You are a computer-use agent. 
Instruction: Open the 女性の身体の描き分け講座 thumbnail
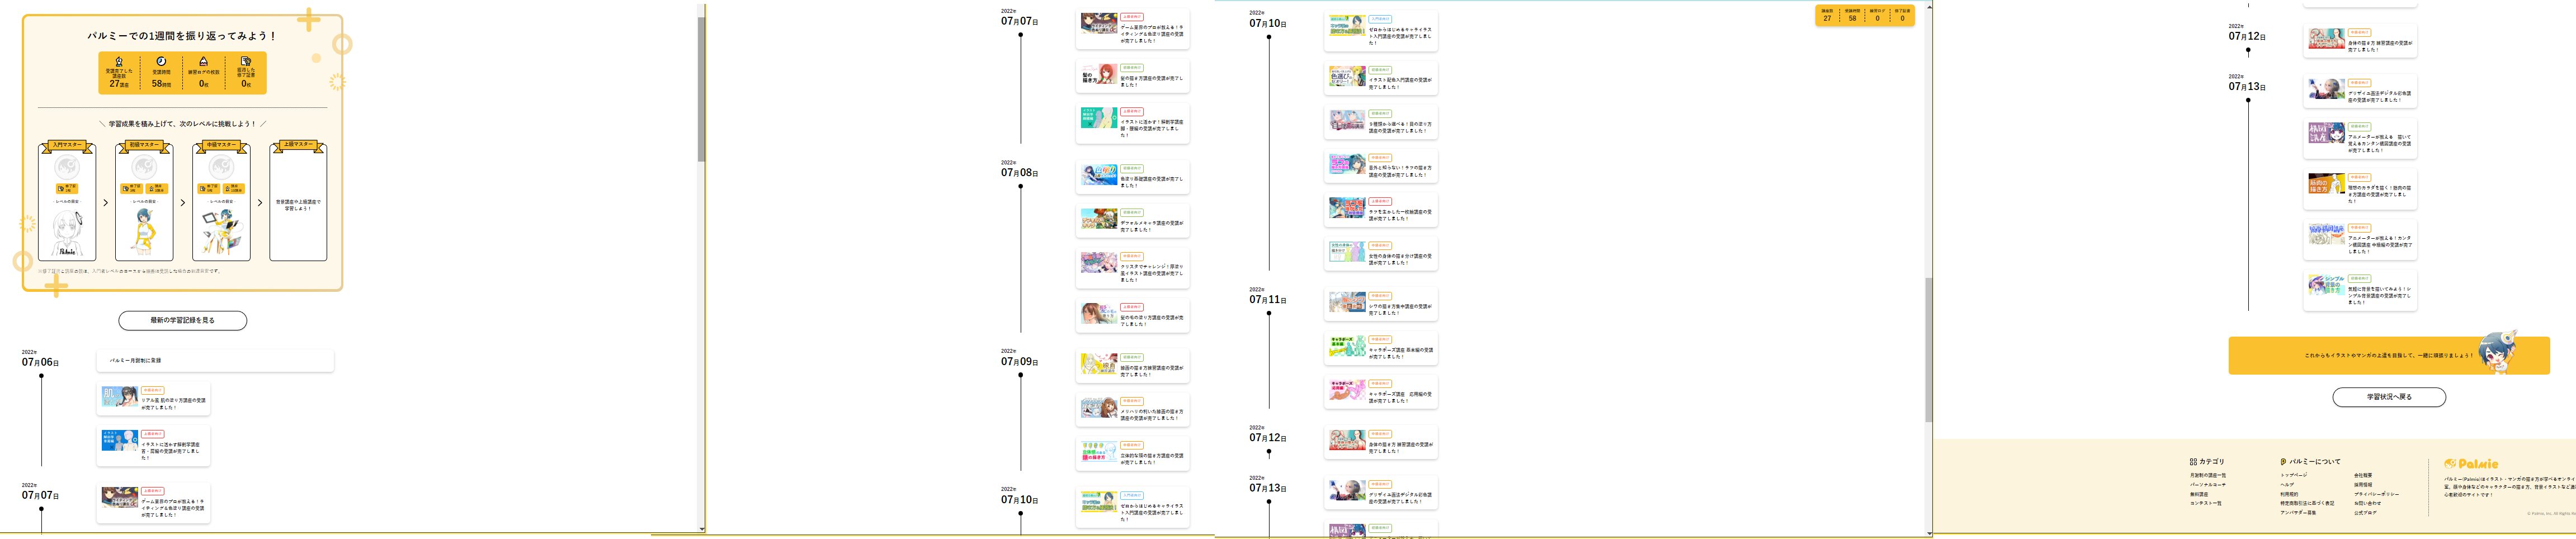pos(1347,252)
